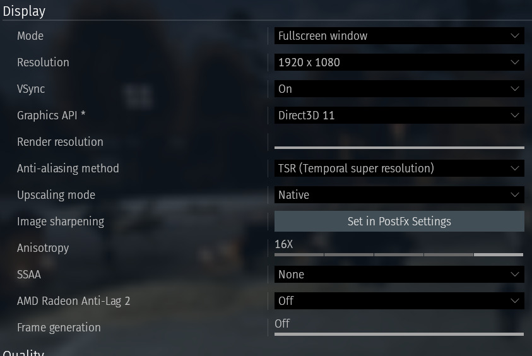Click the middle segment of the Anisotropy slider
532x356 pixels.
399,254
